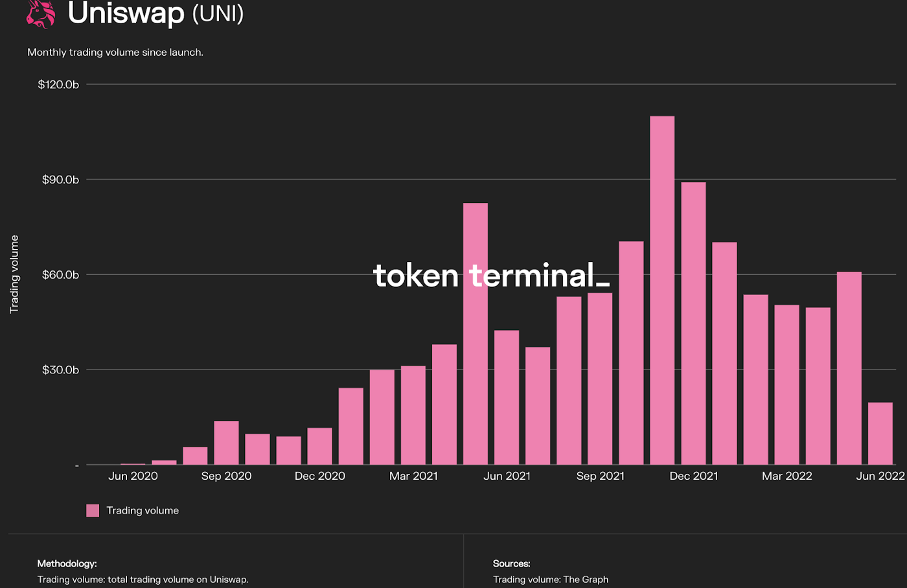This screenshot has height=588, width=907.
Task: Click the Jun 2020 axis label
Action: [133, 476]
